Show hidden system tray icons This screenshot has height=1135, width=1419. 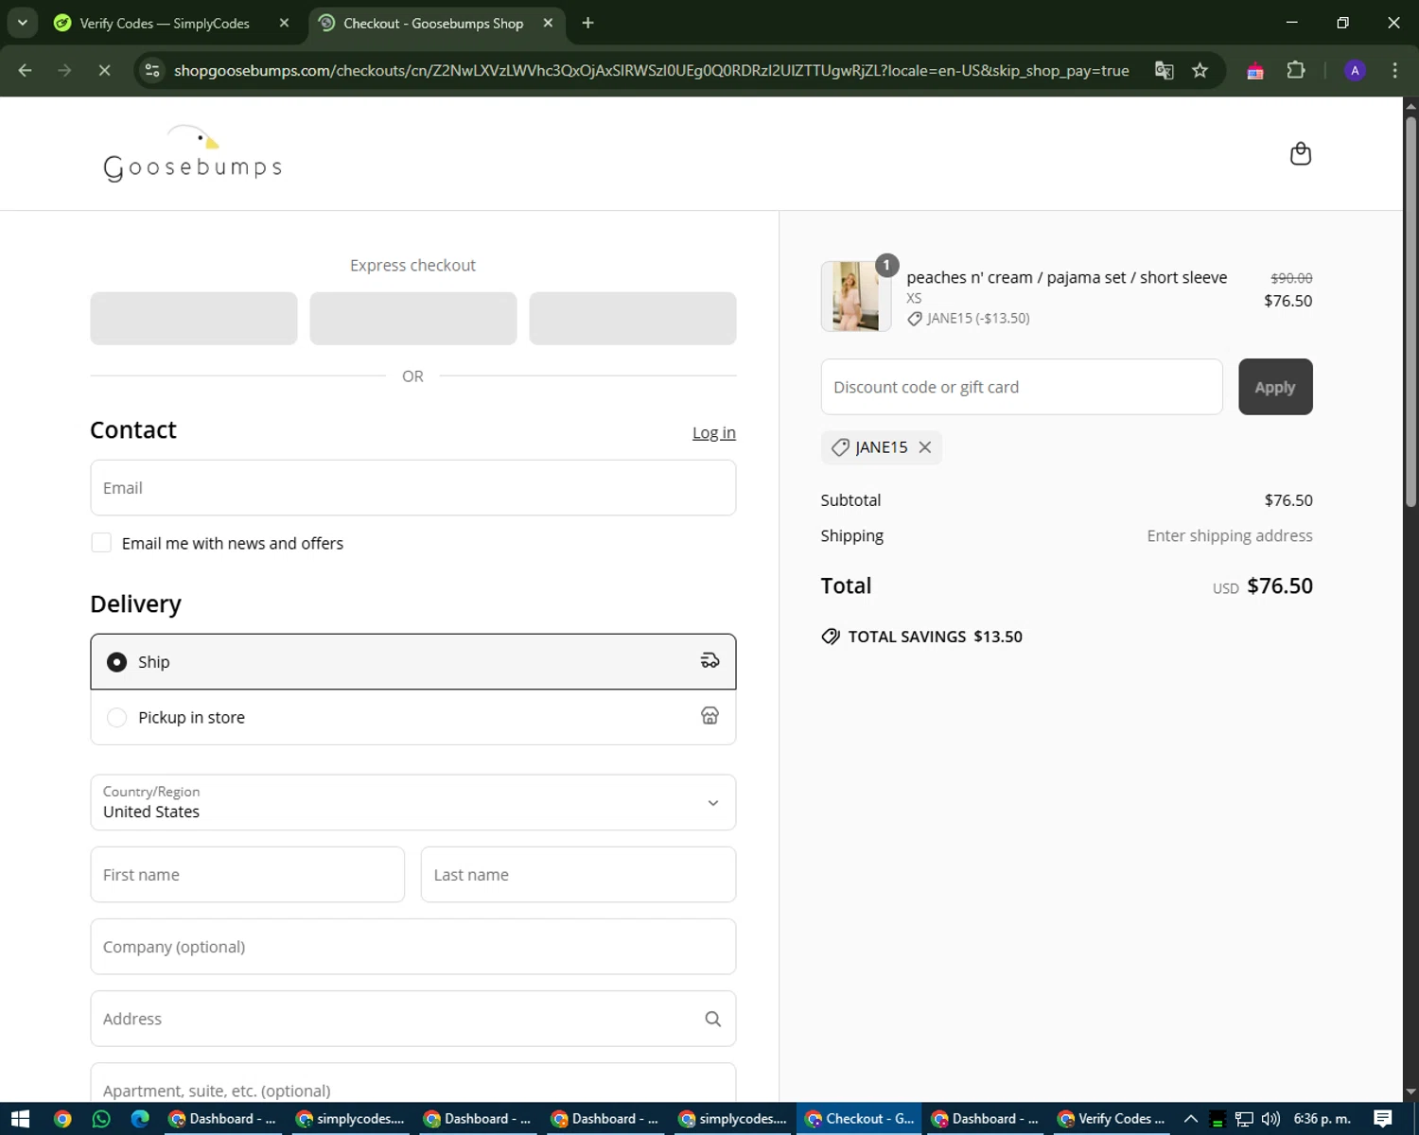pos(1191,1119)
